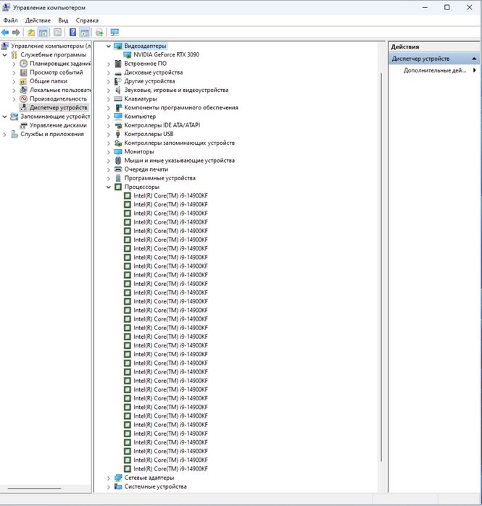482x506 pixels.
Task: Select Диспетчер устройств in left tree
Action: (58, 107)
